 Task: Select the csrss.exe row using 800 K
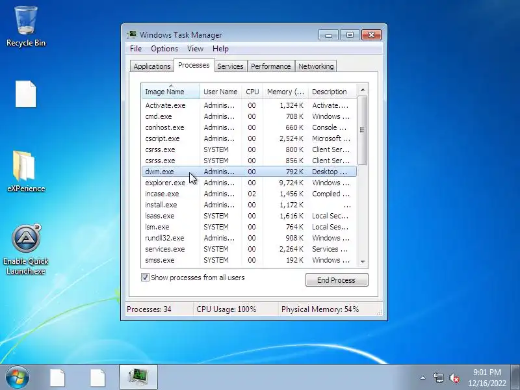coord(249,149)
